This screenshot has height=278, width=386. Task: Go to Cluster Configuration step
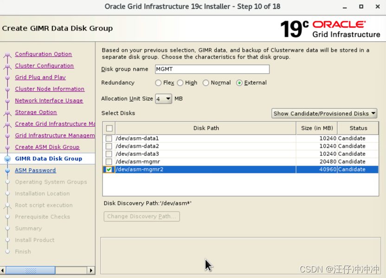point(45,66)
